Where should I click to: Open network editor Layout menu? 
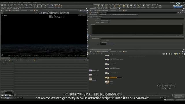[106, 54]
